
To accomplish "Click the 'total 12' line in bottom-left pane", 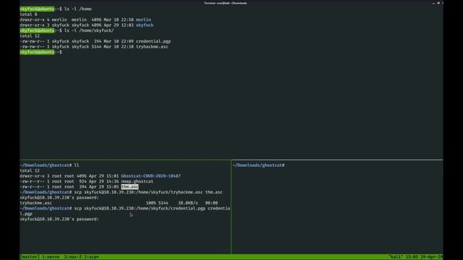I will pyautogui.click(x=30, y=170).
